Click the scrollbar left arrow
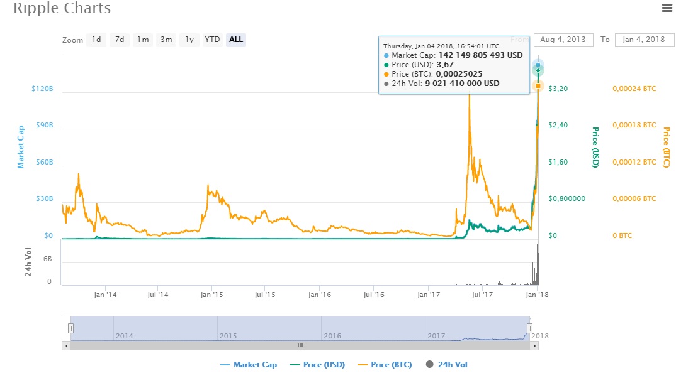Viewport: 693px width, 373px height. pyautogui.click(x=66, y=345)
